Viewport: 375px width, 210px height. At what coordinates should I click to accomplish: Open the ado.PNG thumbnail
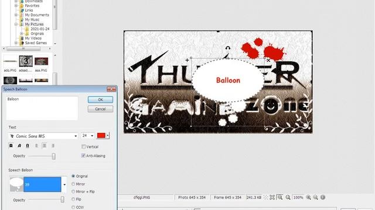click(x=11, y=61)
